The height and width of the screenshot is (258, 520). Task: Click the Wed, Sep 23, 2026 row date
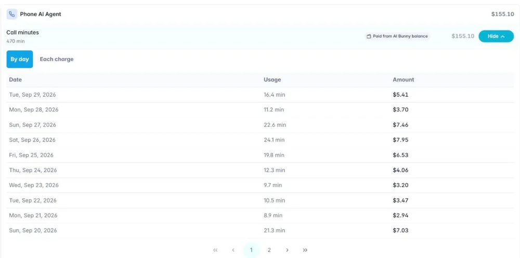tap(34, 185)
